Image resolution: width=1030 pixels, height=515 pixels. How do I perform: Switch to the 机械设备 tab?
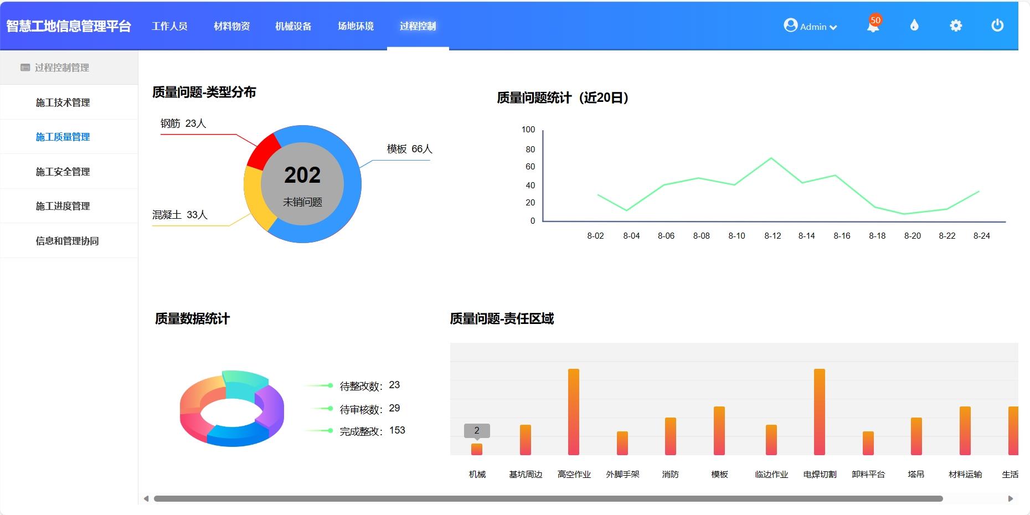293,26
